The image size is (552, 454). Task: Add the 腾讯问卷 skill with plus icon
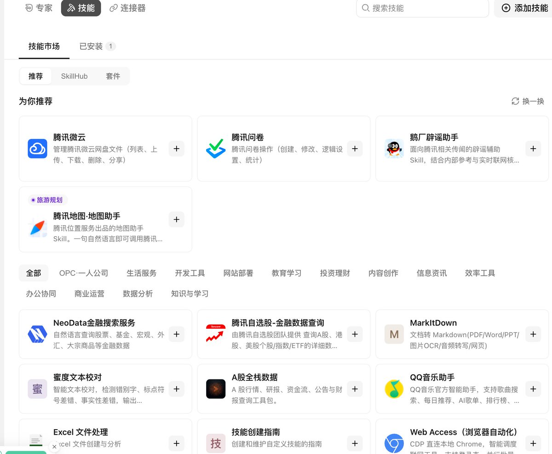pos(355,149)
